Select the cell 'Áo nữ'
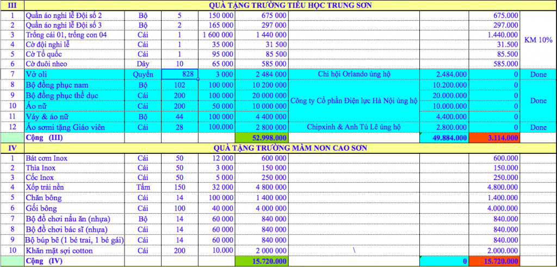 click(75, 106)
